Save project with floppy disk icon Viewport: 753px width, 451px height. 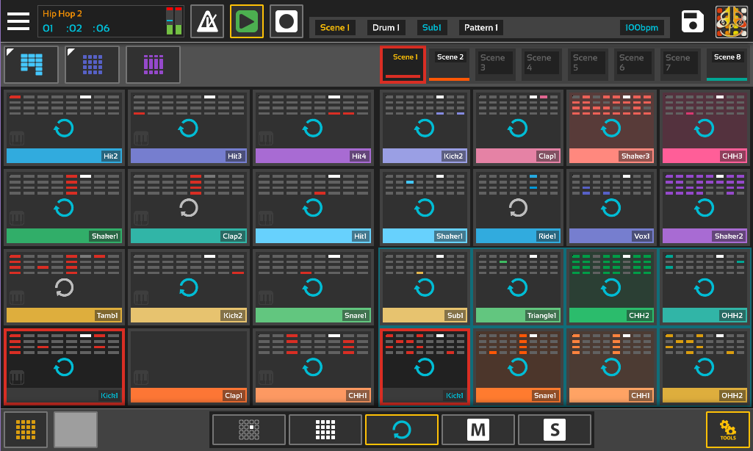pyautogui.click(x=693, y=22)
